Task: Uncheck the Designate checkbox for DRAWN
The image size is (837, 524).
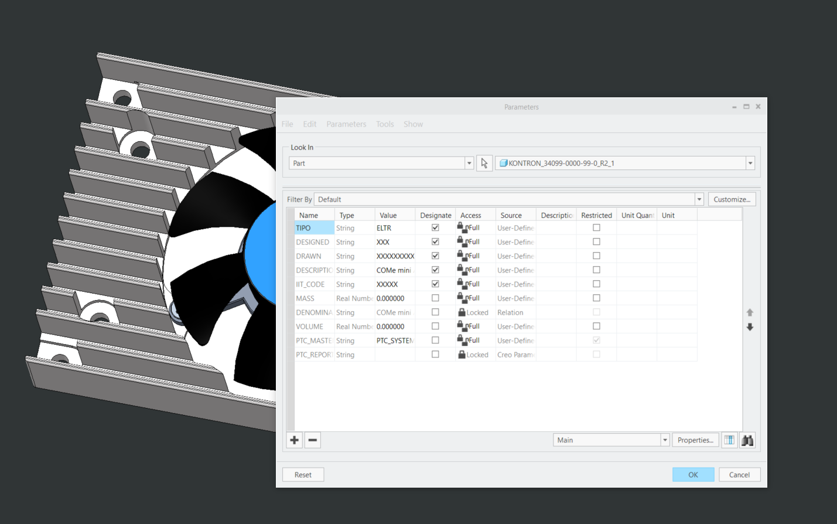Action: coord(435,256)
